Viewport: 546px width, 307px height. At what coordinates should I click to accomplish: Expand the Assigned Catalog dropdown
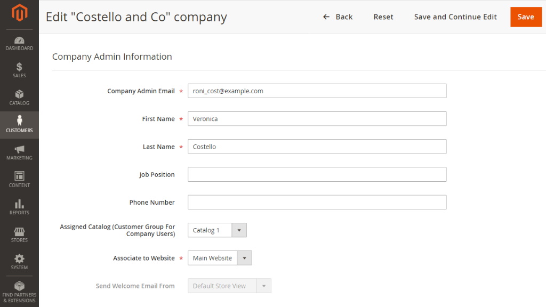(217, 230)
